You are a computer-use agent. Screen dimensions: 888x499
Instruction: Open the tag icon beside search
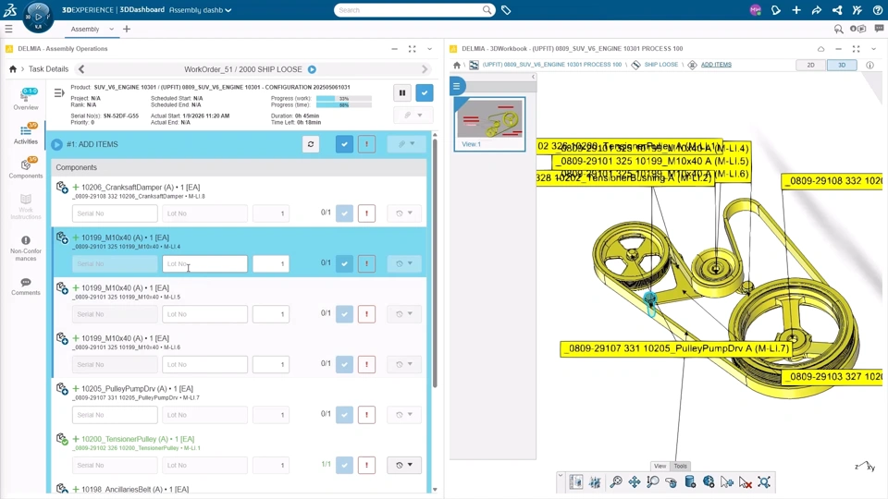506,10
